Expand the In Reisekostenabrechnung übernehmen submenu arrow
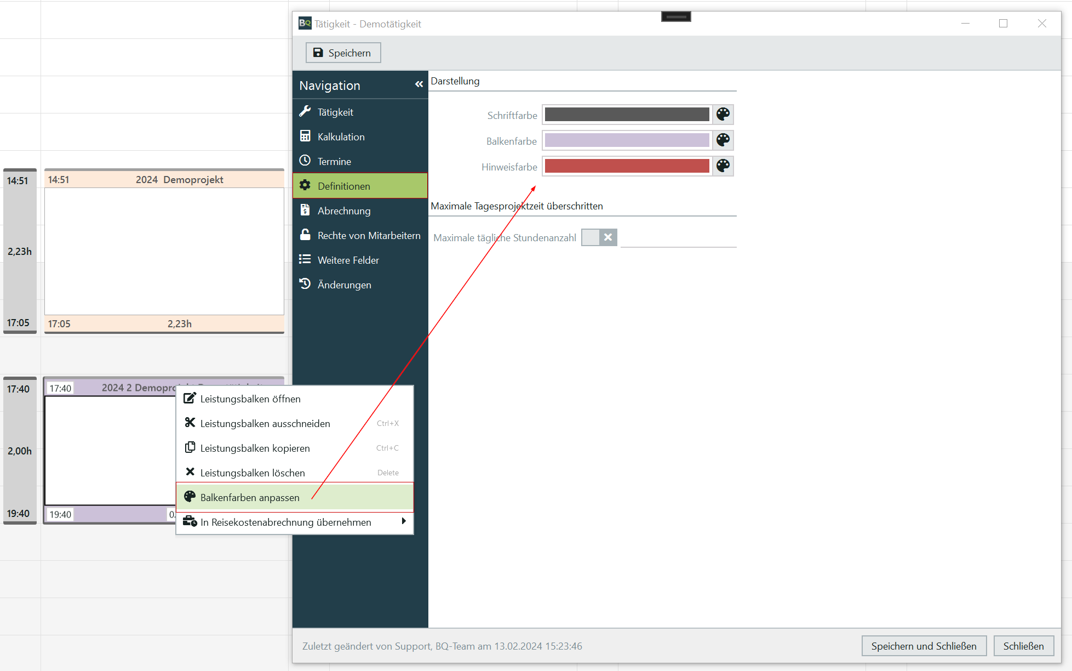 point(404,521)
